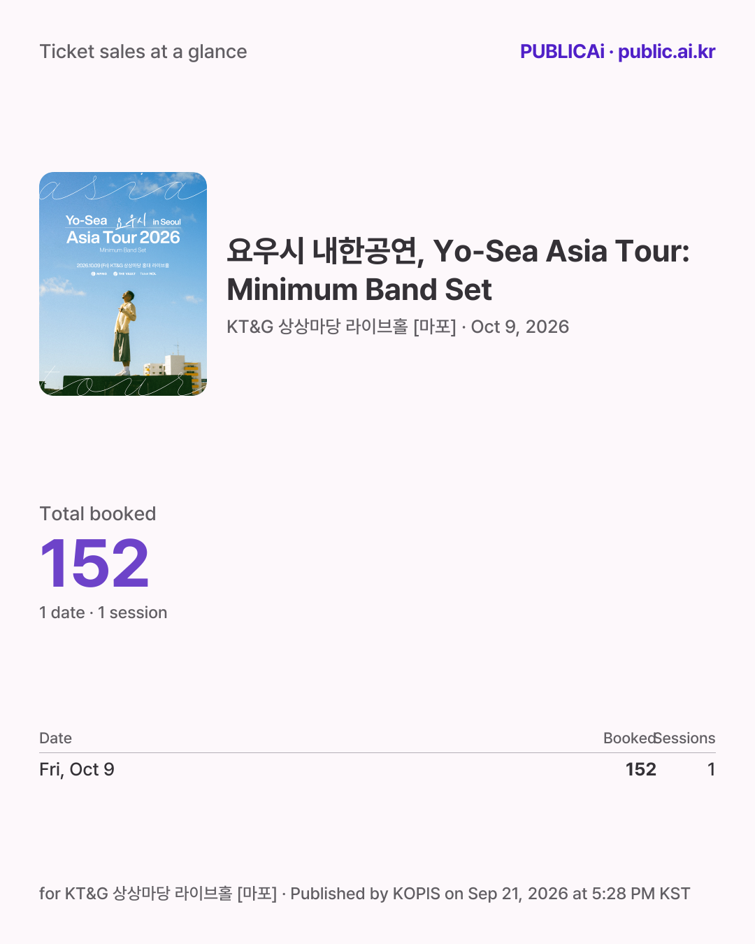Viewport: 755px width, 944px height.
Task: Click the 'Total booked' label
Action: [x=98, y=514]
